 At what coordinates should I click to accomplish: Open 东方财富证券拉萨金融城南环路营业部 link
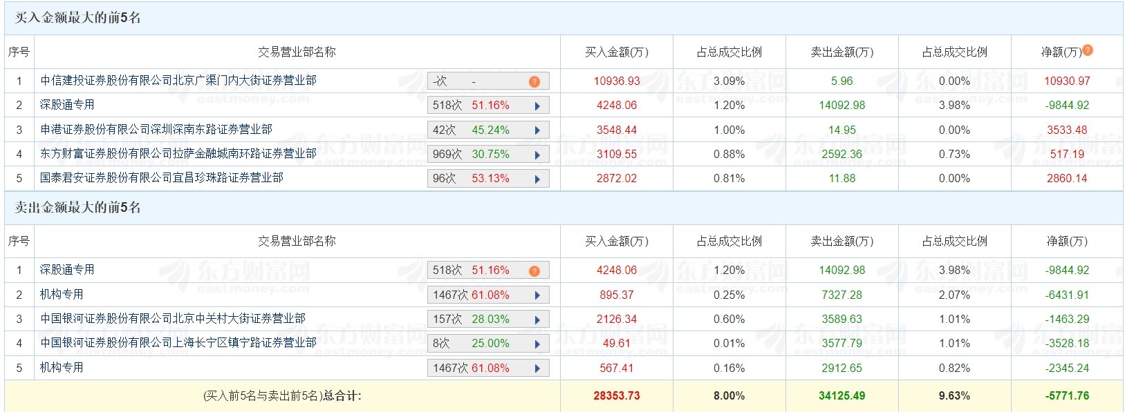[178, 154]
